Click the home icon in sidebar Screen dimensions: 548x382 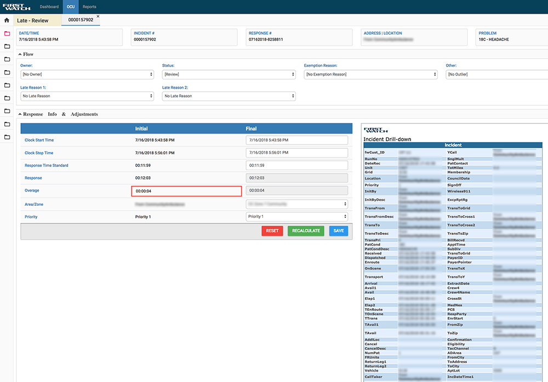click(7, 20)
